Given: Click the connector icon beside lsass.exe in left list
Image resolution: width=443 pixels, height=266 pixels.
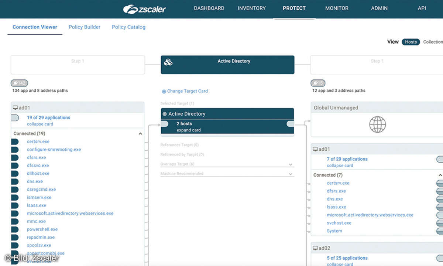Looking at the screenshot, I should pos(15,205).
